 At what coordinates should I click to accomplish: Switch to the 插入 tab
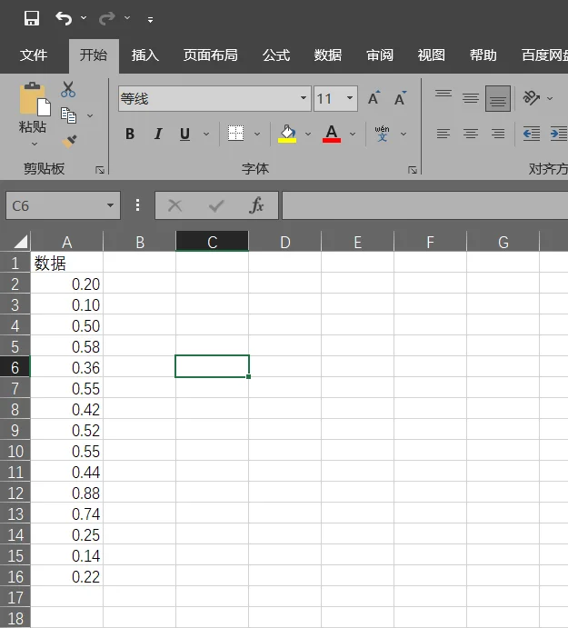click(145, 55)
